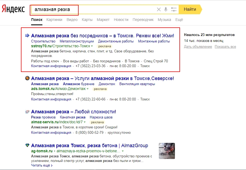The image size is (246, 170).
Task: Expand dropdown next to almaz-servis.ru URL
Action: coord(85,122)
